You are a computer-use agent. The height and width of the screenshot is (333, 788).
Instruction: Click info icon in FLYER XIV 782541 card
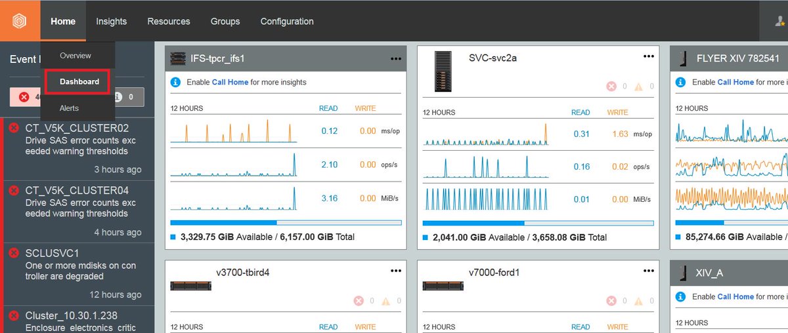click(680, 82)
